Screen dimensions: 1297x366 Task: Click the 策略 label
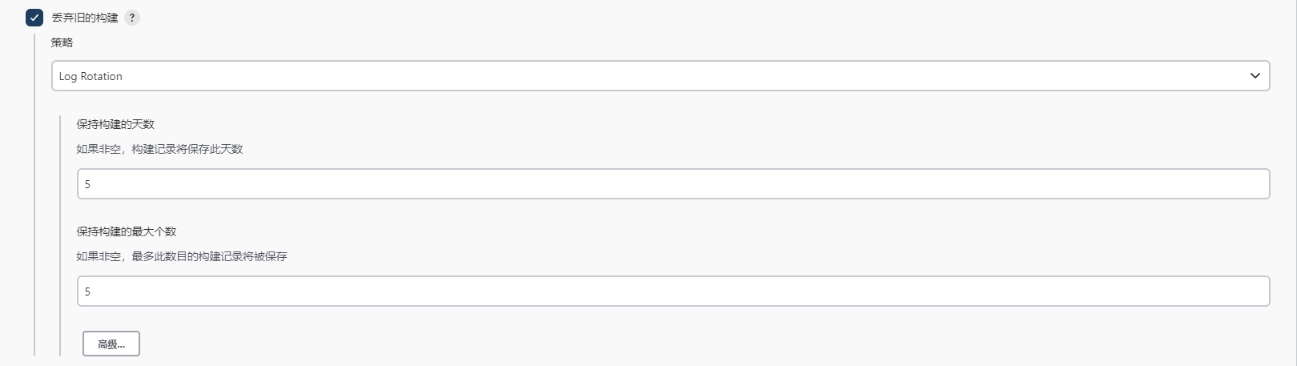click(62, 42)
